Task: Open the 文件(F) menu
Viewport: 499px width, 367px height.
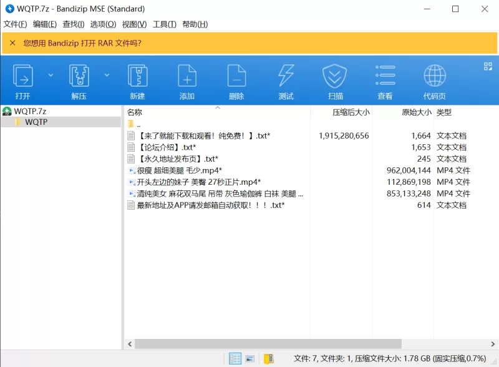Action: 15,24
